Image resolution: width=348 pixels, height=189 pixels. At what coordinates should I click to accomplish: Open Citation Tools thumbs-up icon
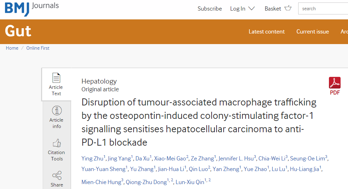57,143
